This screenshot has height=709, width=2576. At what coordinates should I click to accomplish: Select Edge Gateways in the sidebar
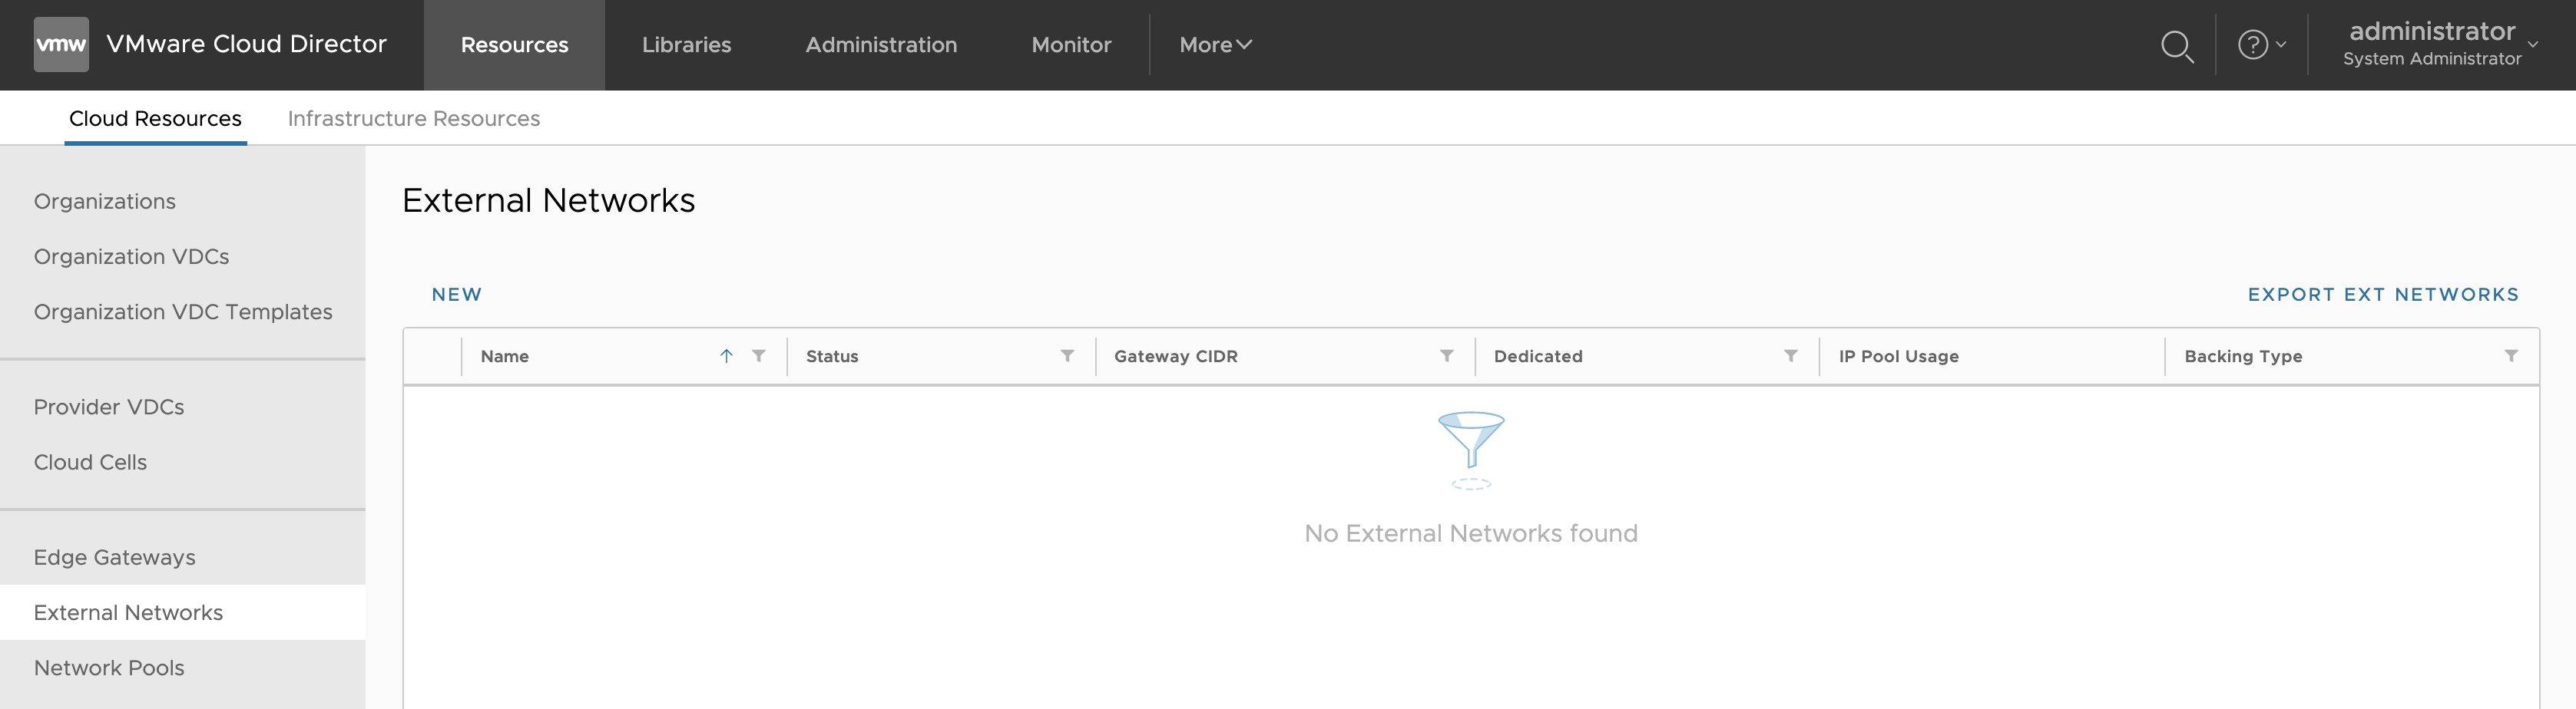click(114, 557)
